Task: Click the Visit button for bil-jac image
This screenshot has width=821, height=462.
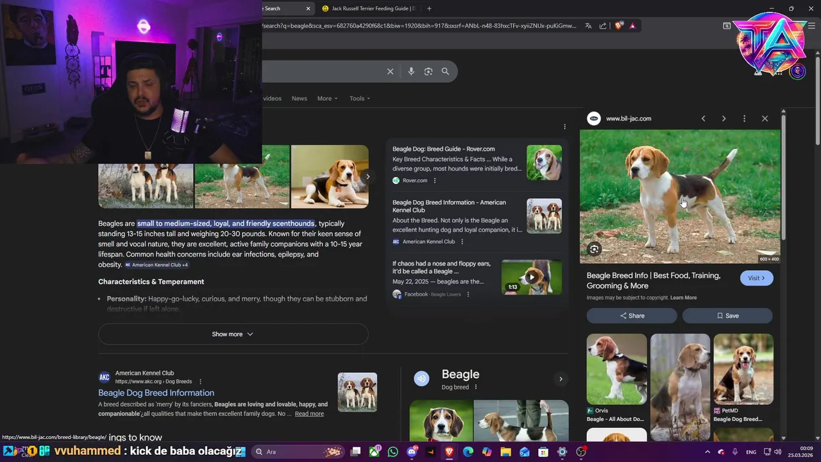Action: [756, 278]
